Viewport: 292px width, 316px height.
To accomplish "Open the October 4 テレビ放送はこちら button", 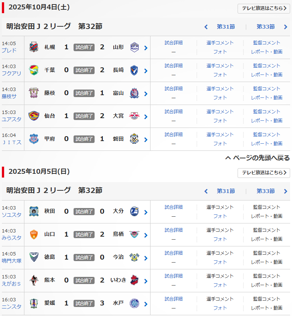I will point(264,8).
